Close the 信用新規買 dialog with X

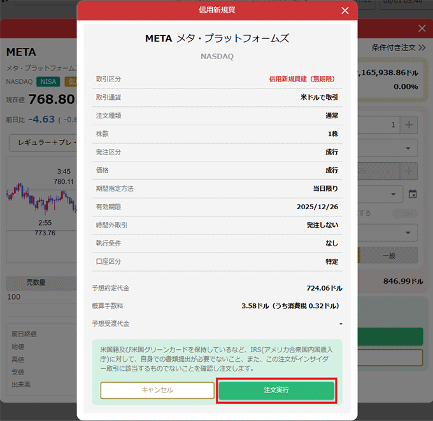pos(344,10)
